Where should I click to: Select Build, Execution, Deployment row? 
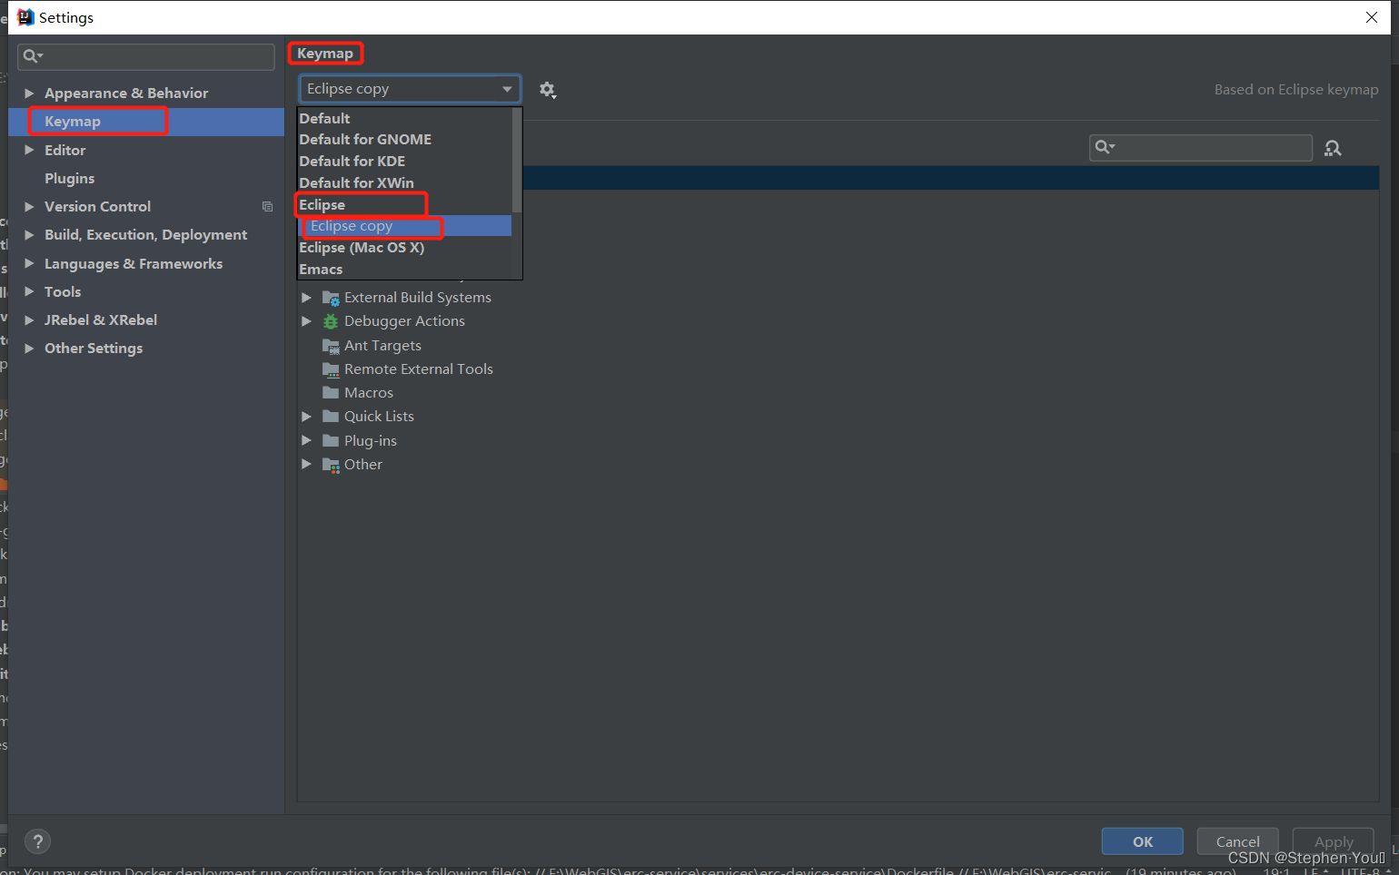[146, 235]
